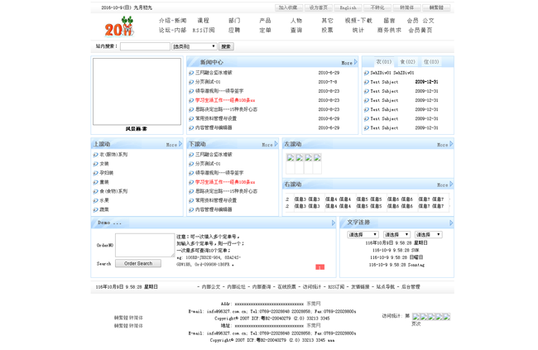Open 分页测试-01 in the 新闻中心 list
The image size is (538, 350).
point(208,82)
